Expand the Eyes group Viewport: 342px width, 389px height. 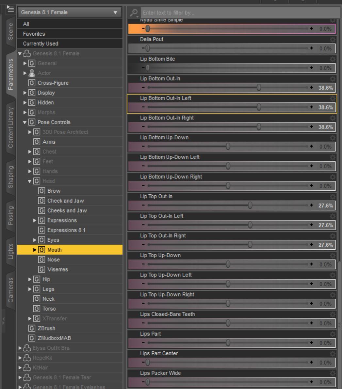point(35,240)
